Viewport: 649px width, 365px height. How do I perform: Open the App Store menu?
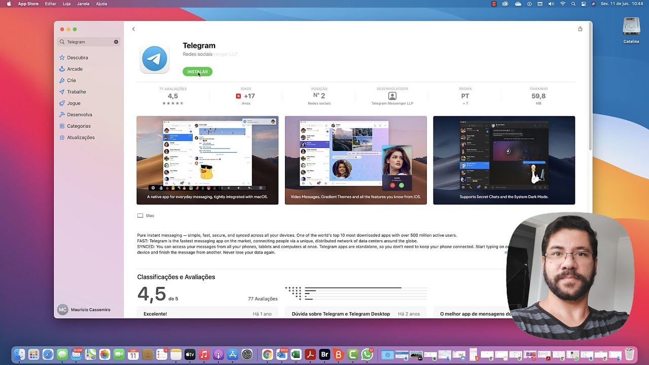tap(28, 4)
